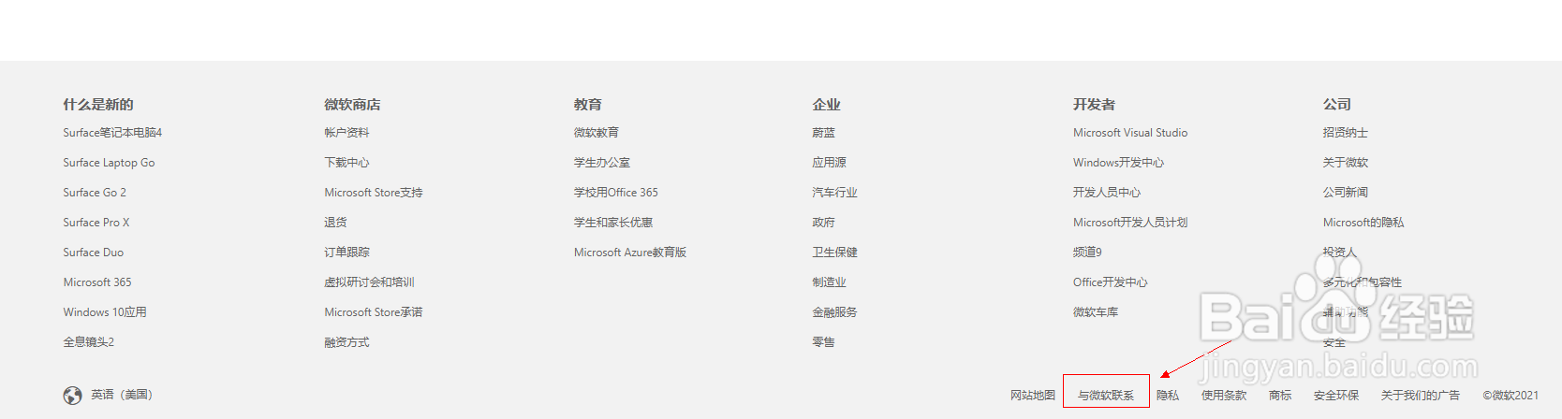Click the ©微软2021 copyright text
Viewport: 1562px width, 419px height.
(1510, 396)
